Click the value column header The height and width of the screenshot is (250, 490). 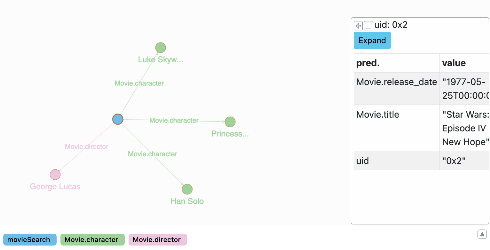point(454,63)
